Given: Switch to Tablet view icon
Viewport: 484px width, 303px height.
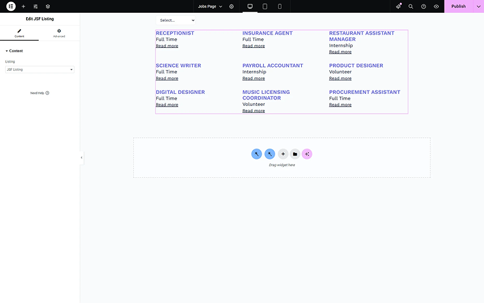Looking at the screenshot, I should [x=265, y=6].
